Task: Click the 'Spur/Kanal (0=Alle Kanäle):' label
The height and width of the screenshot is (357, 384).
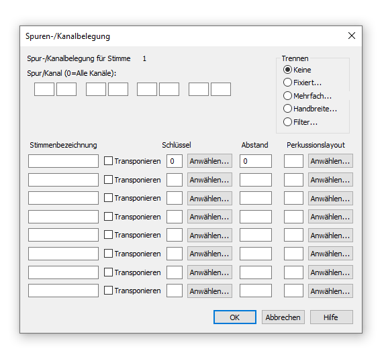Action: (x=72, y=73)
